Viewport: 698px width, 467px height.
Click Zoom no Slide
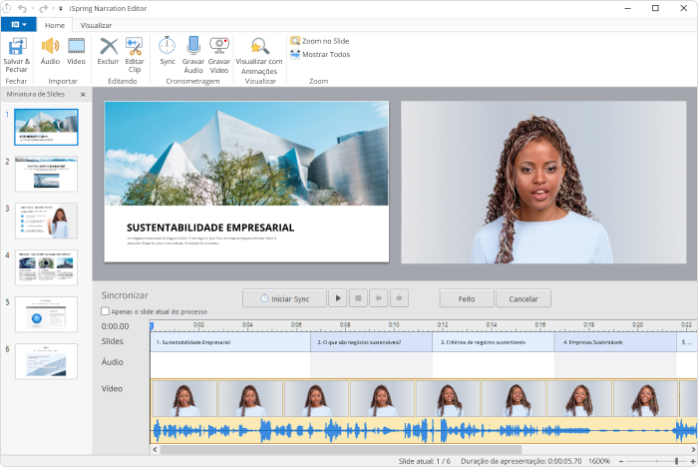[320, 41]
